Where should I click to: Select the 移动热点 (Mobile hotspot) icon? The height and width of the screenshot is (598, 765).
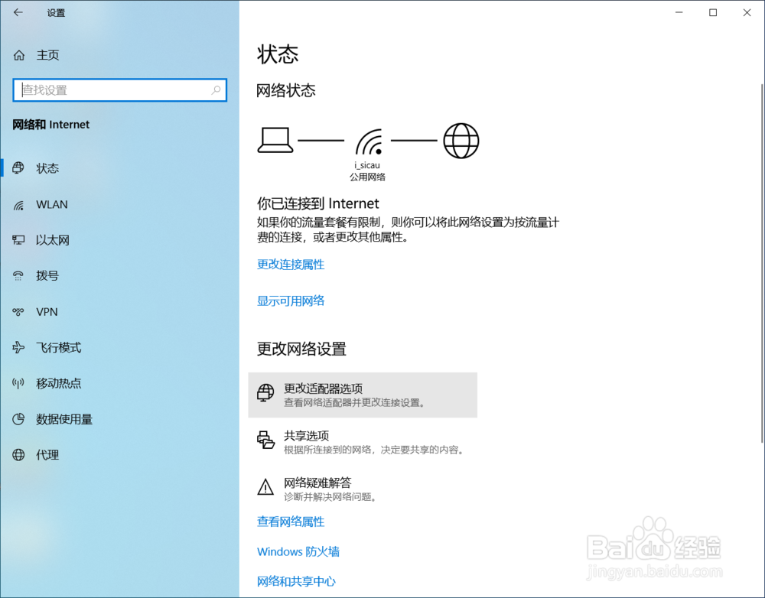[18, 383]
